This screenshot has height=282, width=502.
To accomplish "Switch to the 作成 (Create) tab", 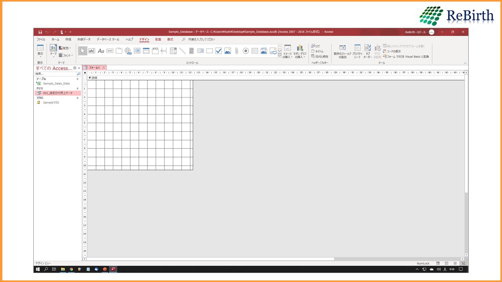I will click(68, 40).
